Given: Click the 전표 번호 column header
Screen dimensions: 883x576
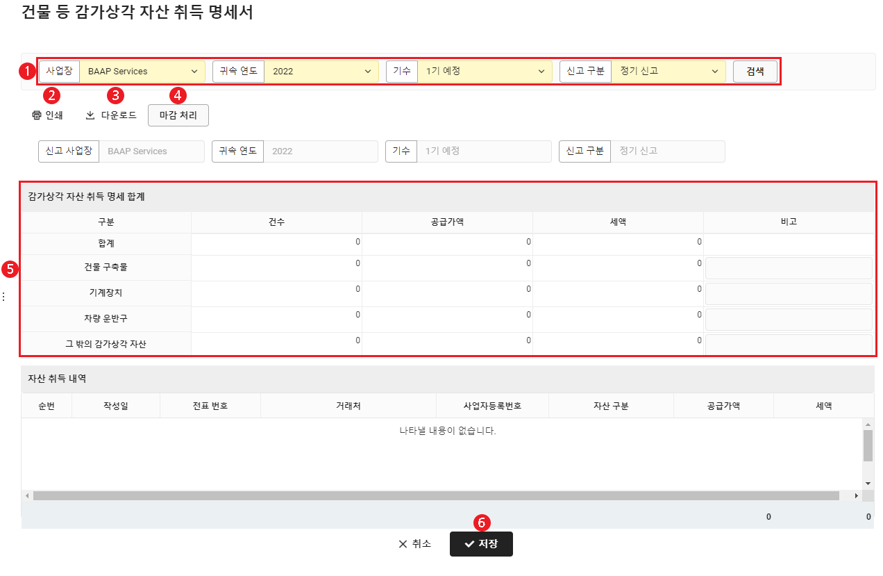Looking at the screenshot, I should pyautogui.click(x=210, y=406).
